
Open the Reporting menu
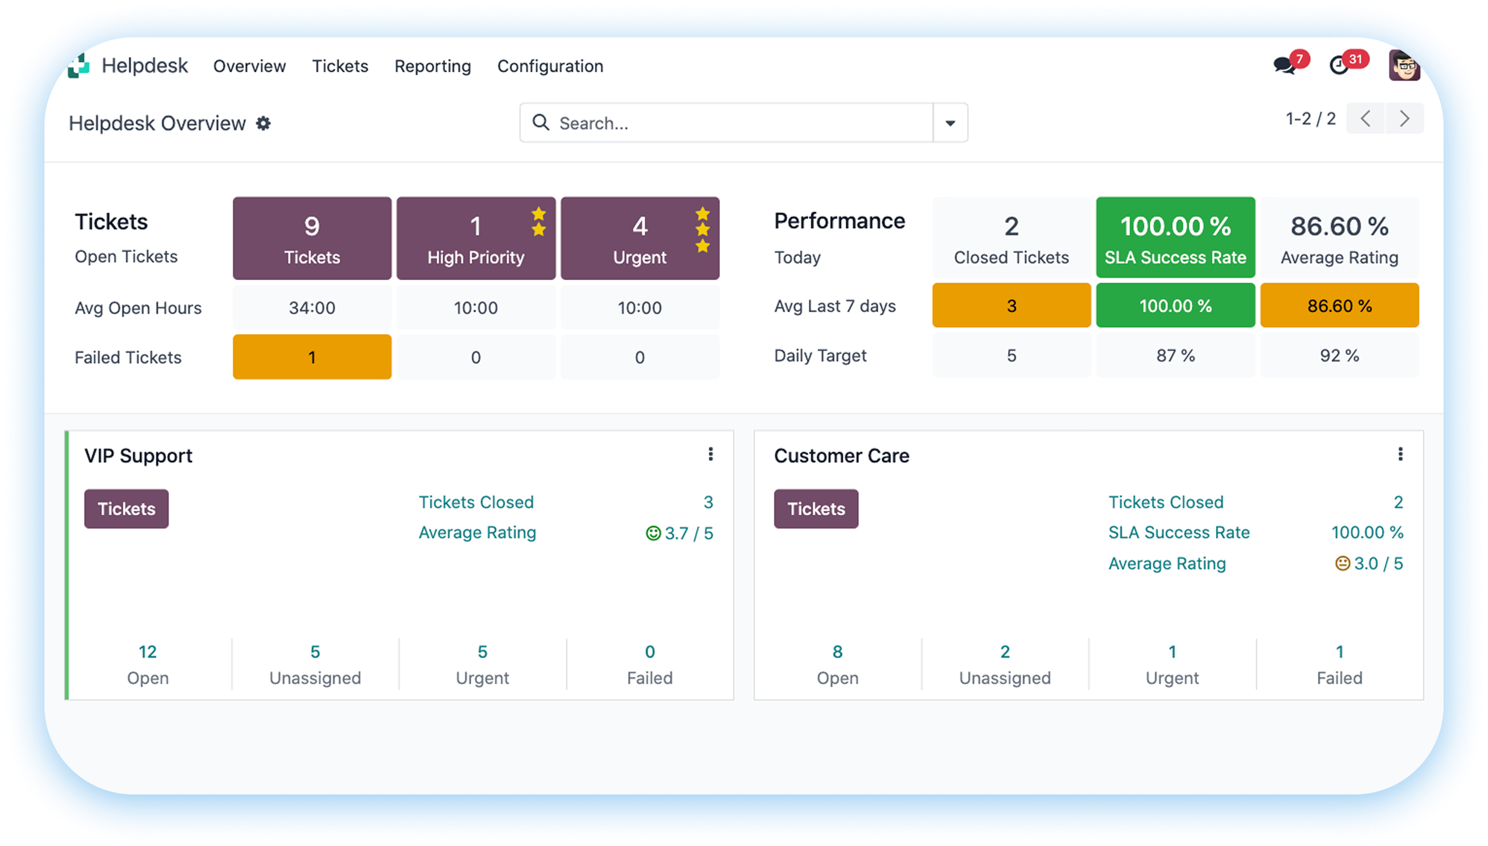pyautogui.click(x=433, y=66)
